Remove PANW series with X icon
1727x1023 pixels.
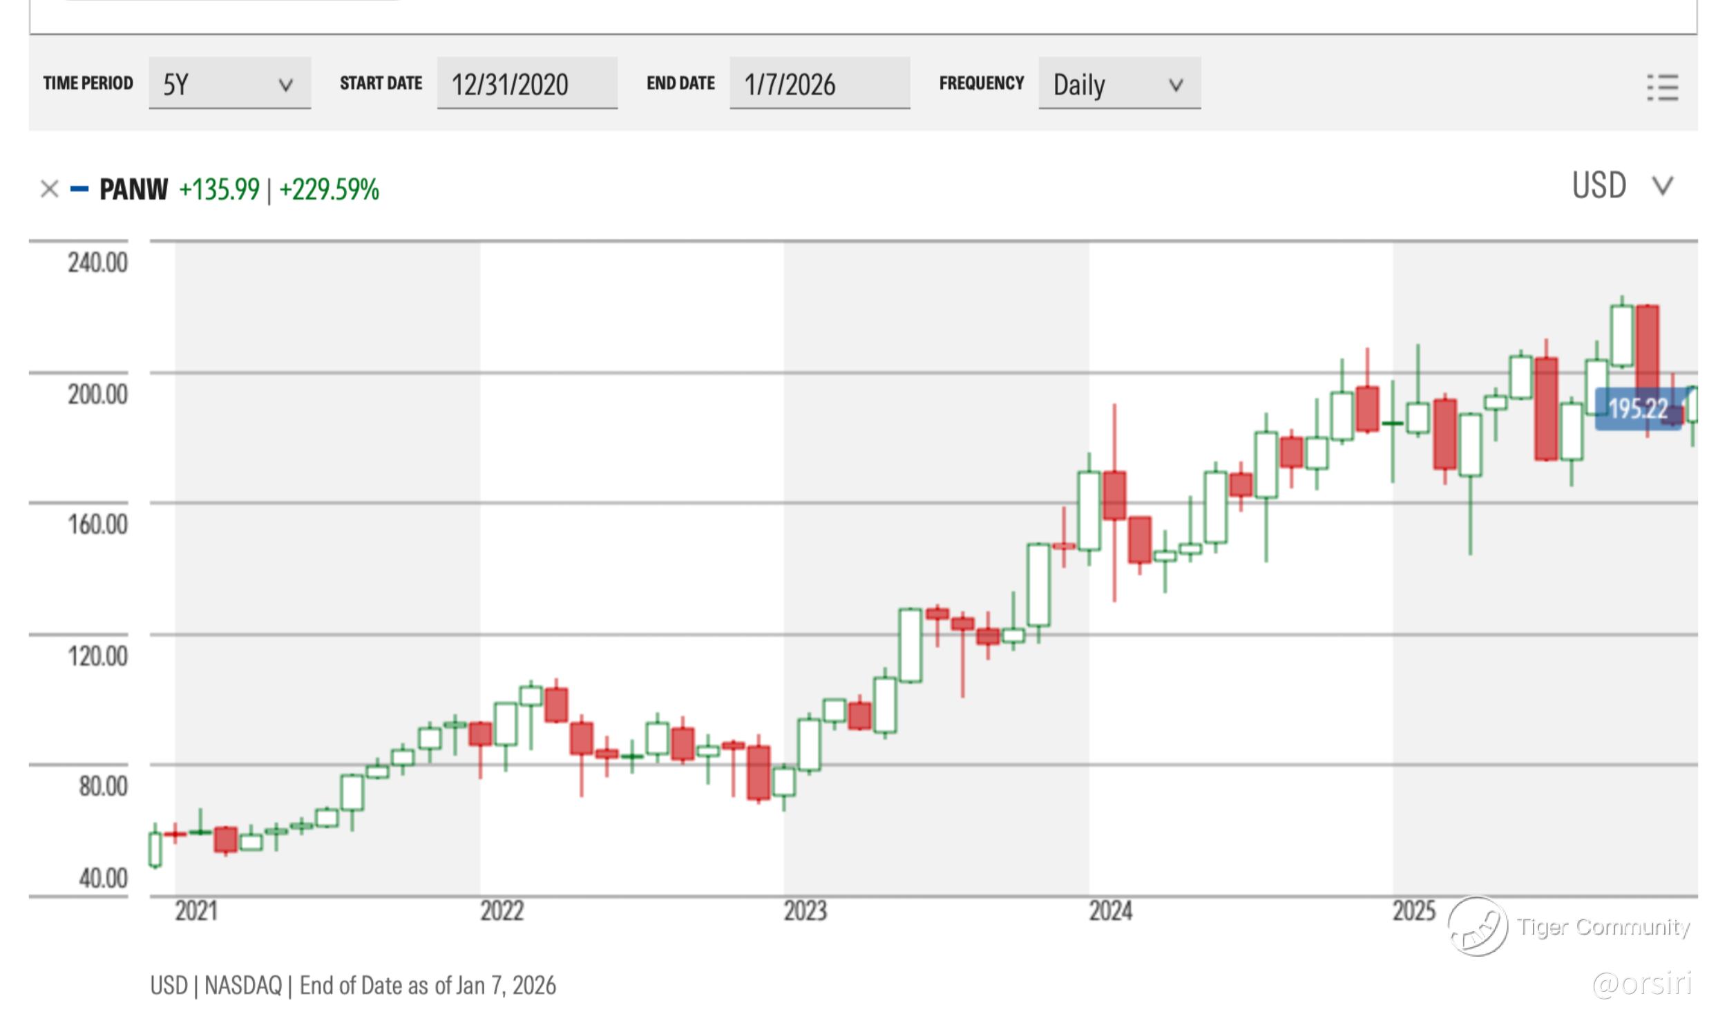[49, 189]
